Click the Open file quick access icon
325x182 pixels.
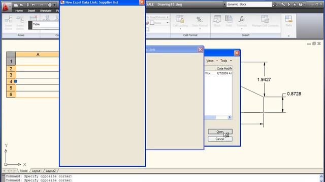pyautogui.click(x=21, y=5)
